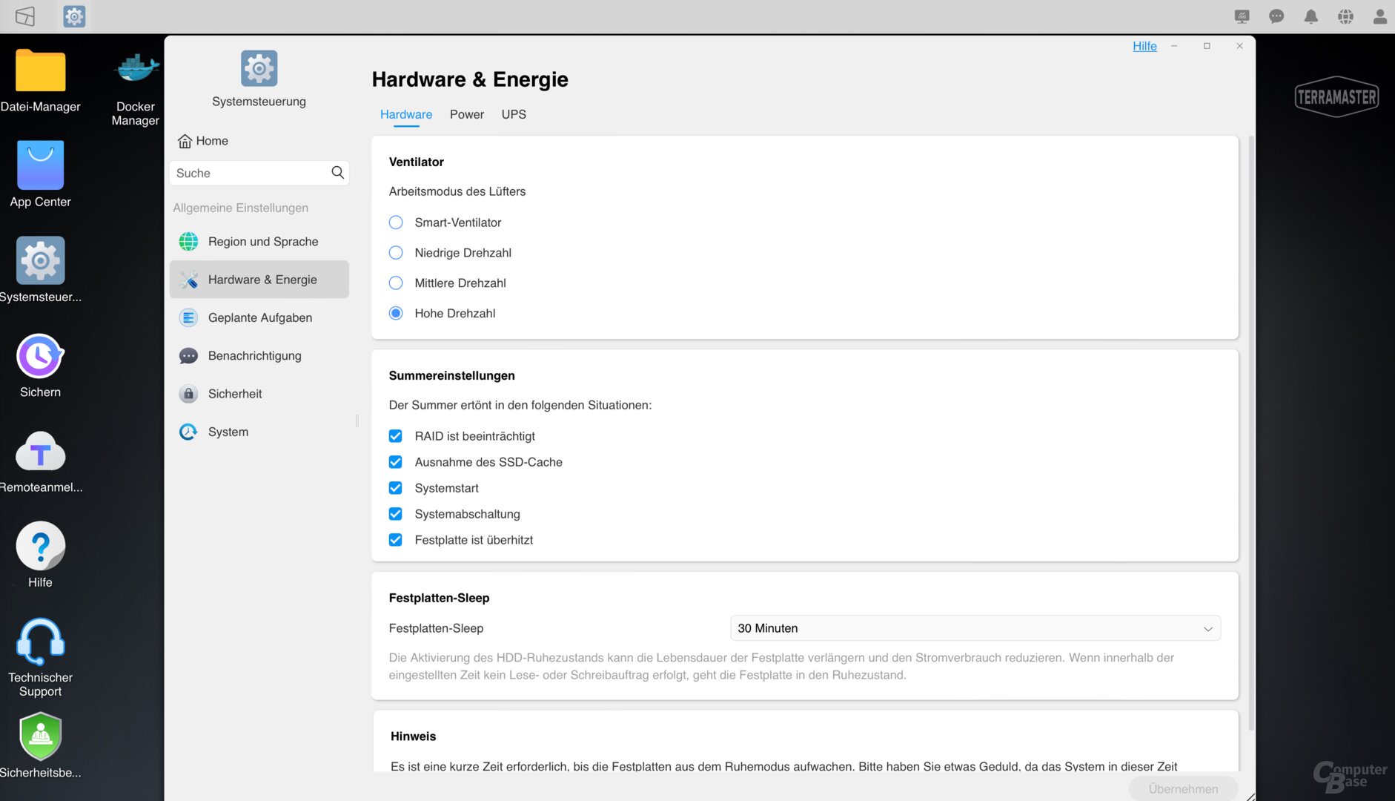Open Geplante Aufgaben in sidebar

click(x=259, y=317)
